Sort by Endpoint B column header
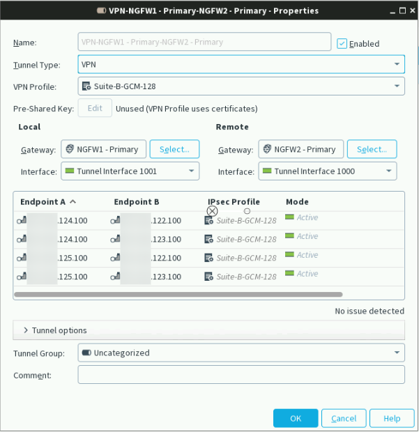The width and height of the screenshot is (419, 432). pyautogui.click(x=137, y=201)
